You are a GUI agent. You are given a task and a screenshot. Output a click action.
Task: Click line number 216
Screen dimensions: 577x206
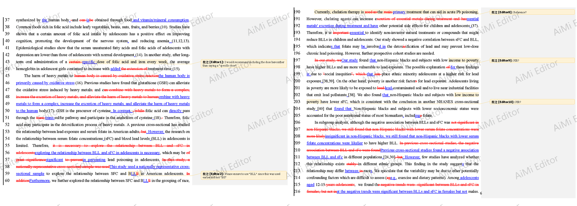point(297,192)
